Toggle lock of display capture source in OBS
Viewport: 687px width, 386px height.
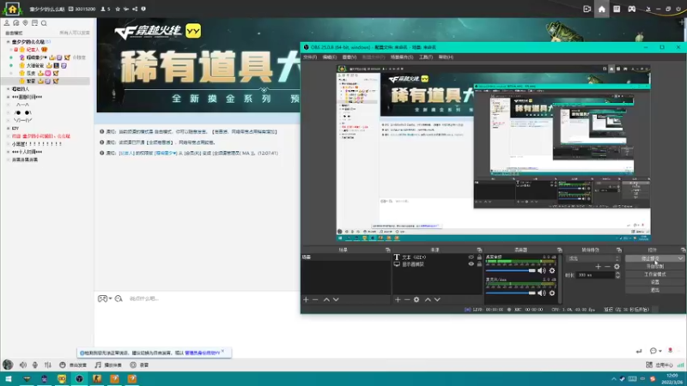pos(479,264)
